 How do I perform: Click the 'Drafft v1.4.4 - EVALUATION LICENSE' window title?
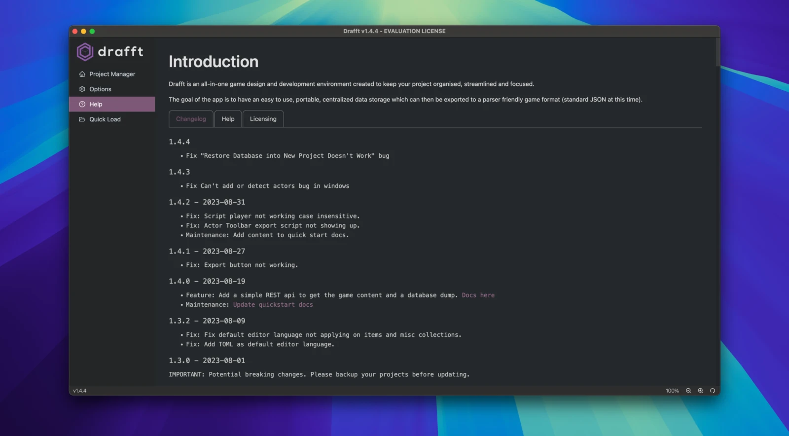pos(394,31)
